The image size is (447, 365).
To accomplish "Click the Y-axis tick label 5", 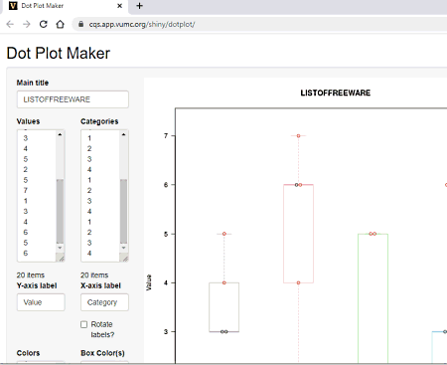I will coord(166,234).
